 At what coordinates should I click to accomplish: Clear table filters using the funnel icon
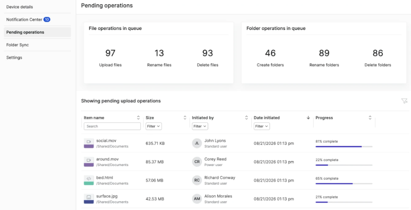[404, 101]
